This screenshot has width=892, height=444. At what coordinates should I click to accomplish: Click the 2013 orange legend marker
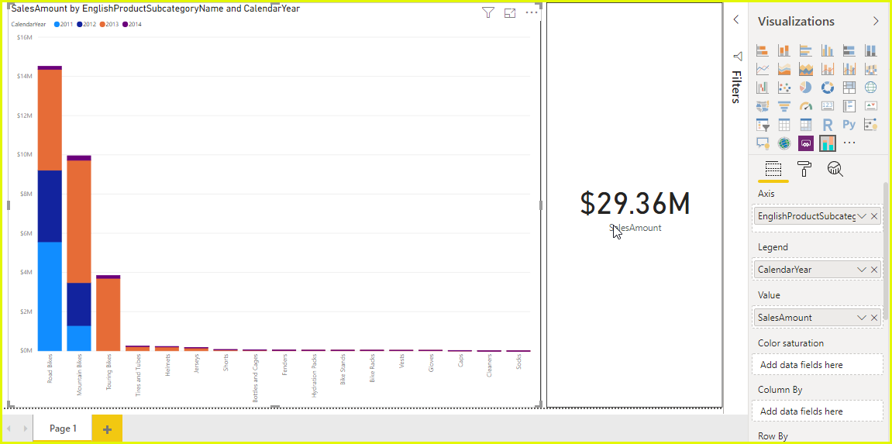click(103, 24)
